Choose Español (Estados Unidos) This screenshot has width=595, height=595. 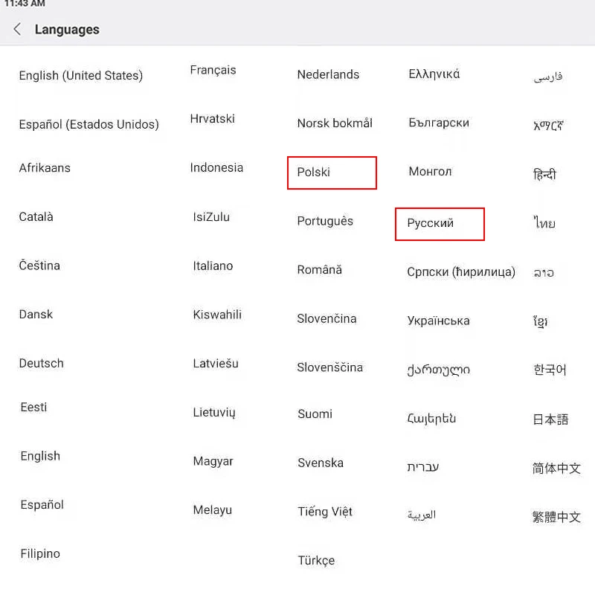pyautogui.click(x=89, y=124)
